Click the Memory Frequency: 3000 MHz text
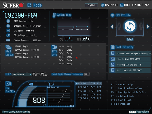Screen dimensions: 152x114 [27, 40]
